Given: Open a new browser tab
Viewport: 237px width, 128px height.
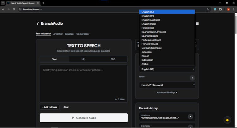Looking at the screenshot, I should (43, 3).
